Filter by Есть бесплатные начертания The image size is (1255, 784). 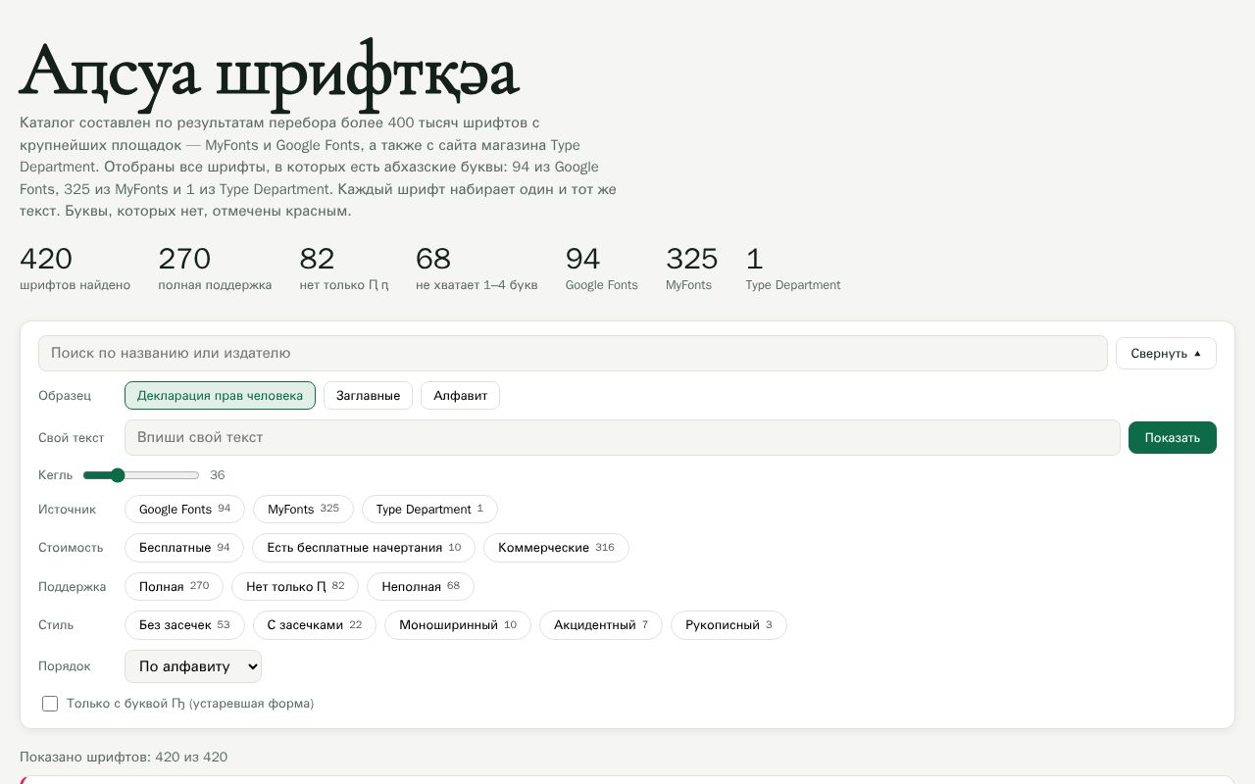(364, 547)
